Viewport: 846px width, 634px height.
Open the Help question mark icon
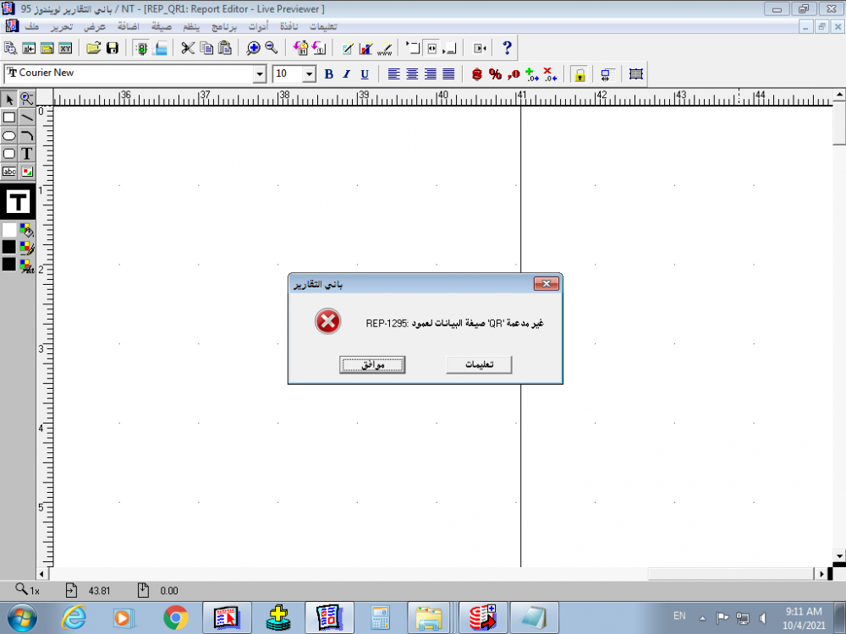tap(506, 47)
